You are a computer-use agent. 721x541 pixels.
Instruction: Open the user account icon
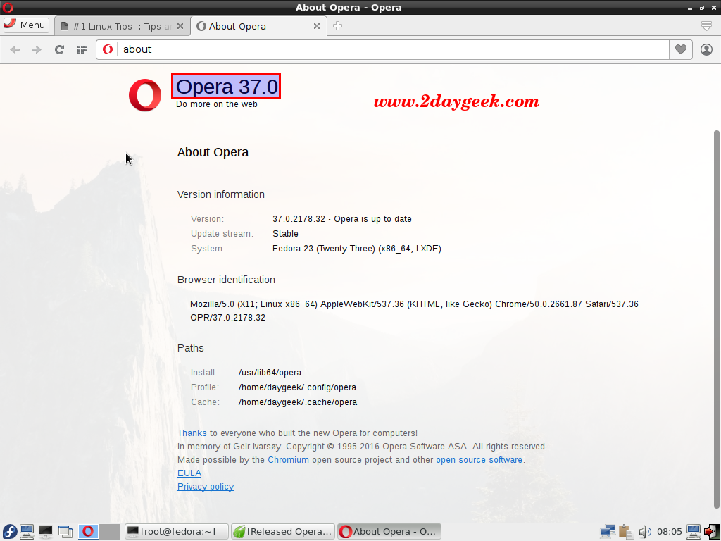click(706, 49)
